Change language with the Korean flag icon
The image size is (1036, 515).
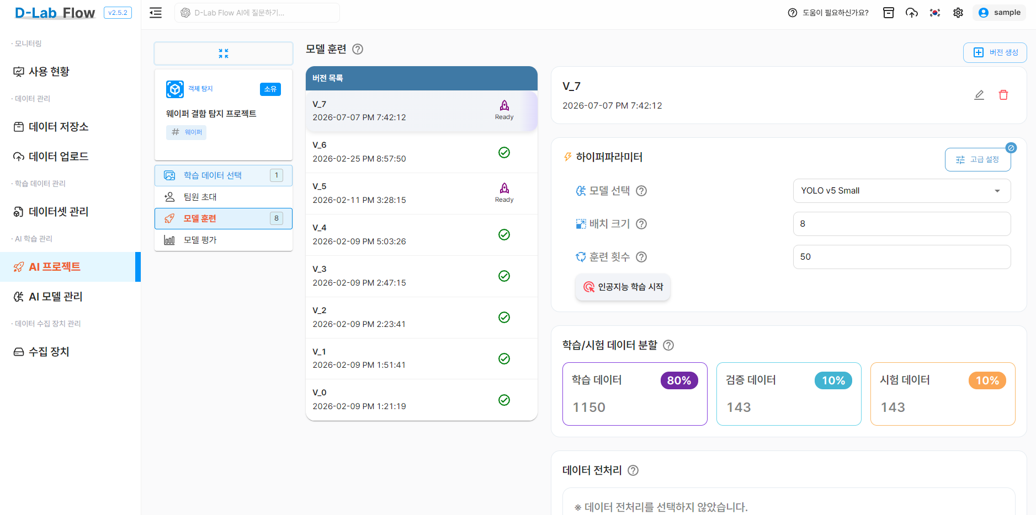935,13
